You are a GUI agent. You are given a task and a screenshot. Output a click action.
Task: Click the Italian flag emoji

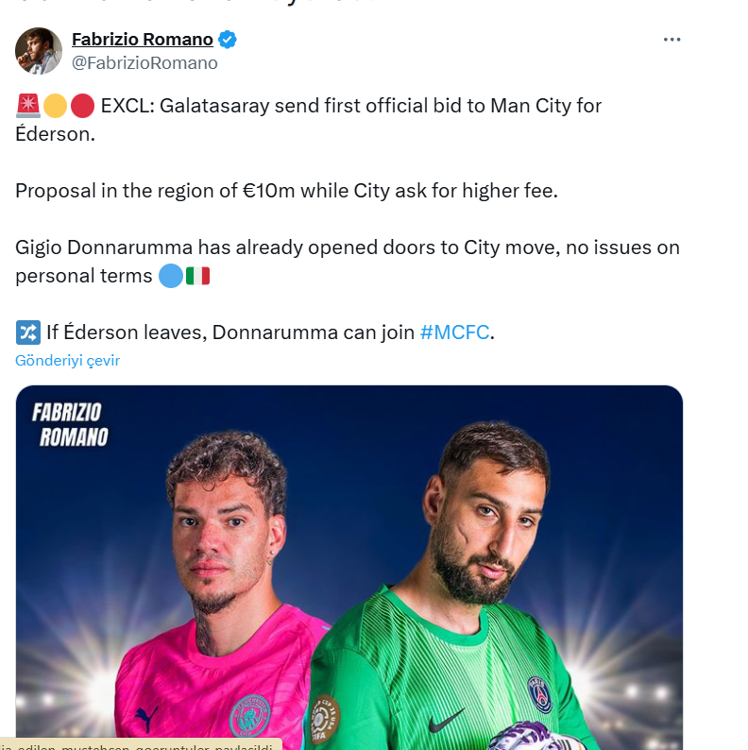pyautogui.click(x=198, y=276)
